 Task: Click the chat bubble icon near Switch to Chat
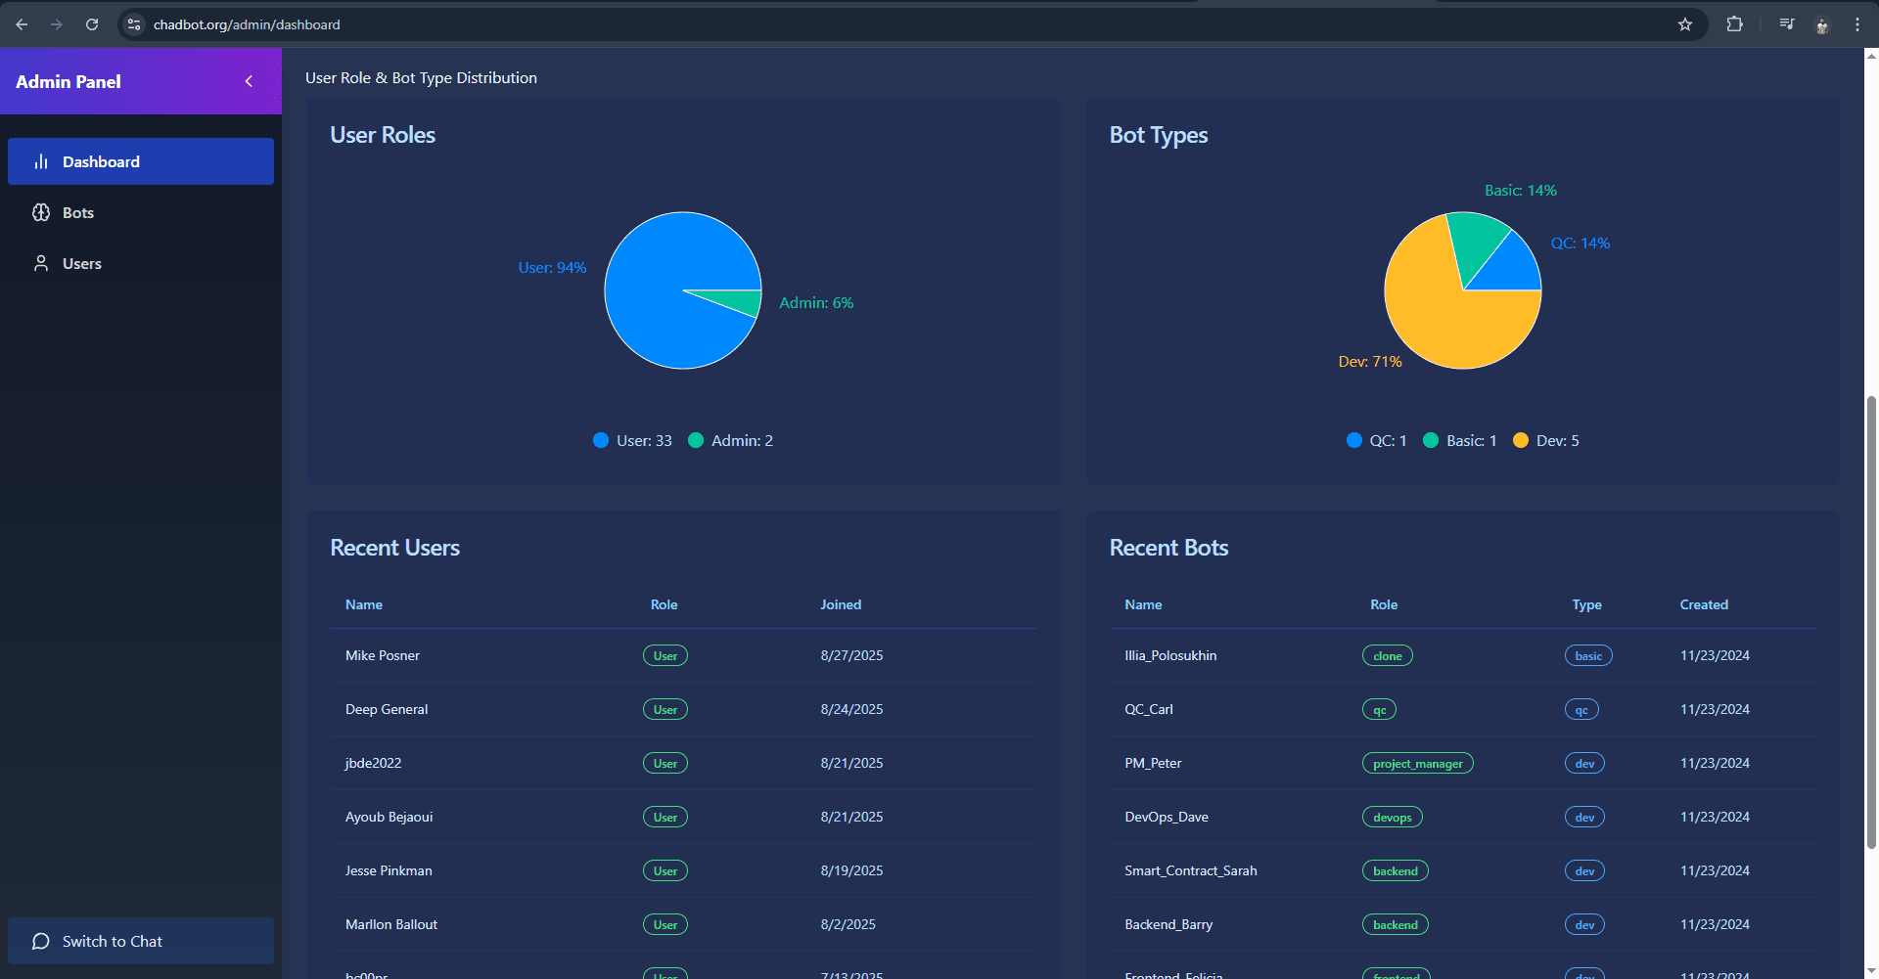[x=40, y=941]
